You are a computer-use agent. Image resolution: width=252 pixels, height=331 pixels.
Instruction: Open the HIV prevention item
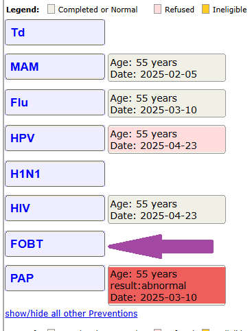click(x=55, y=208)
